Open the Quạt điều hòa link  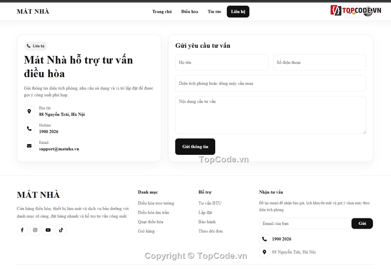point(151,222)
